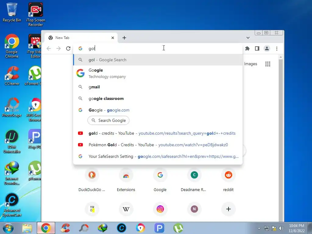Open CCleaner desktop shortcut
This screenshot has width=312, height=234.
tap(12, 76)
